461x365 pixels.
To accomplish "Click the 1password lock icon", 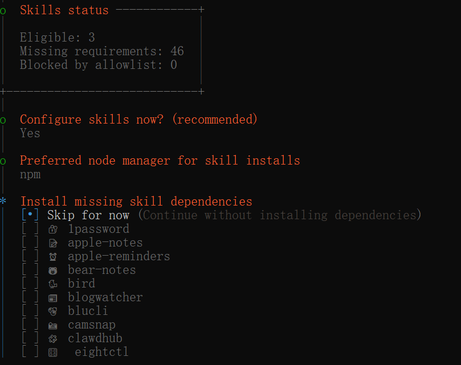I will 53,229.
